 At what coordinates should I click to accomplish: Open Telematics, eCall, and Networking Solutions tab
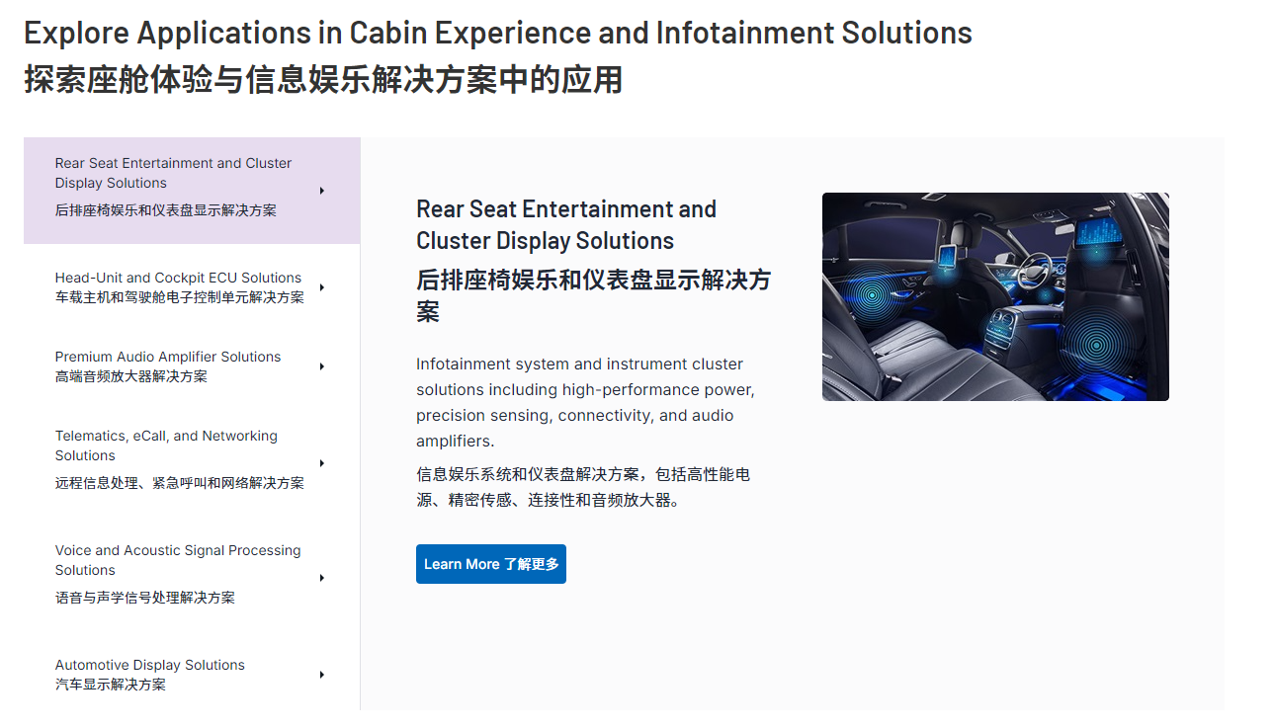[192, 463]
